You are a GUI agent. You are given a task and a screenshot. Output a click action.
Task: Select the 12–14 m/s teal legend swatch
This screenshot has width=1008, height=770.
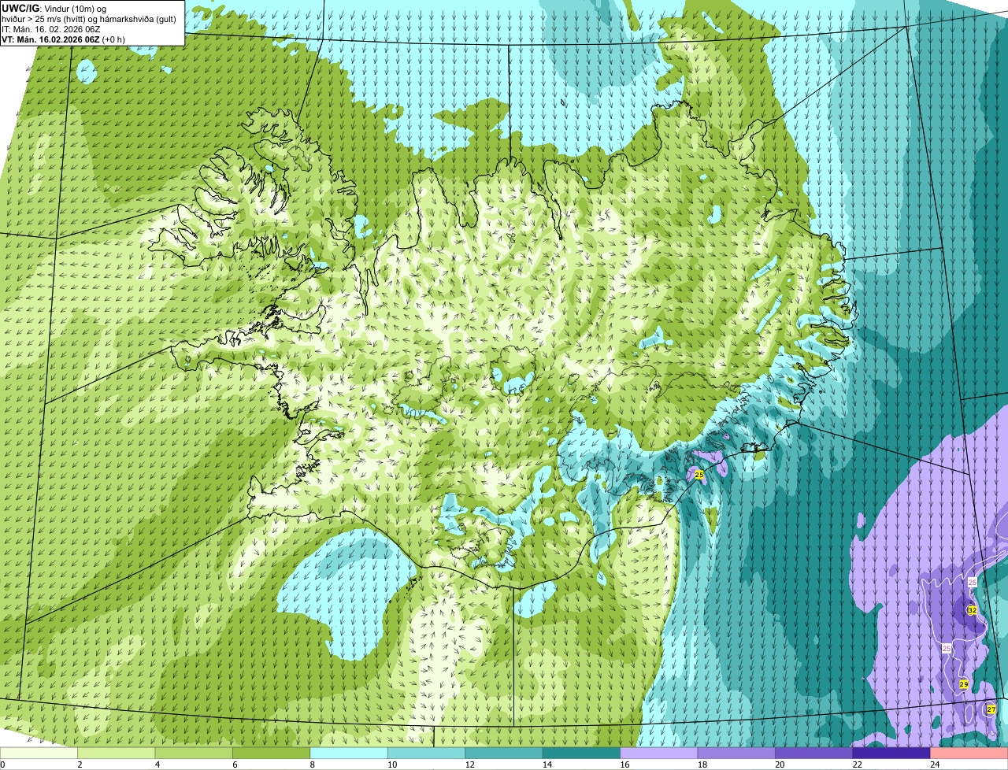[x=504, y=753]
